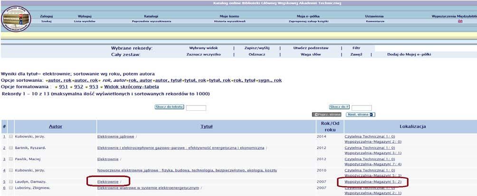This screenshot has height=196, width=477.
Task: Open the Zaloguj menu item
Action: tap(47, 17)
